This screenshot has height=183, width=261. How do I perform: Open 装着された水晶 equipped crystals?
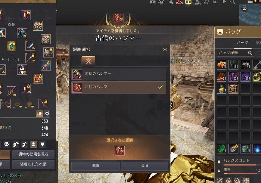coord(33,164)
